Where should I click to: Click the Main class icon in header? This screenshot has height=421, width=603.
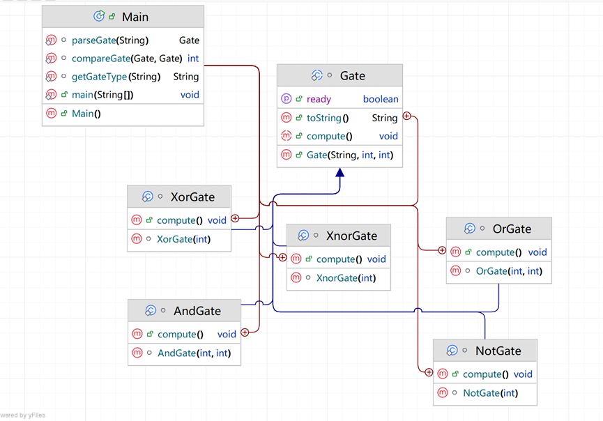[99, 17]
